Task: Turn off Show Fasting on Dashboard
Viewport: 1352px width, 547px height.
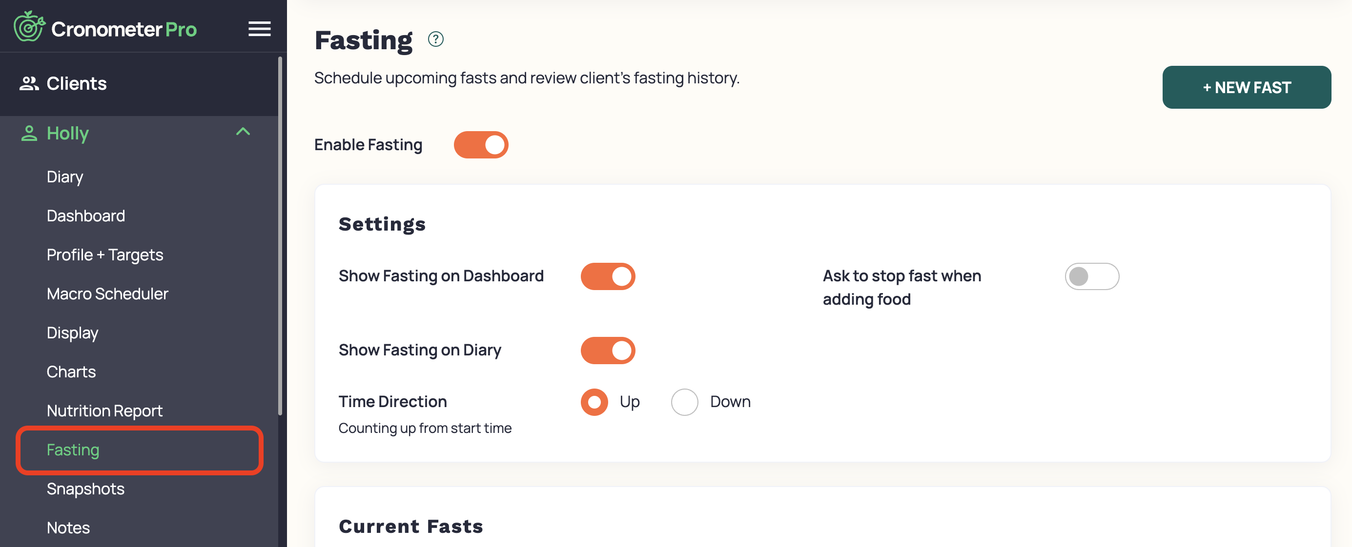Action: pos(608,276)
